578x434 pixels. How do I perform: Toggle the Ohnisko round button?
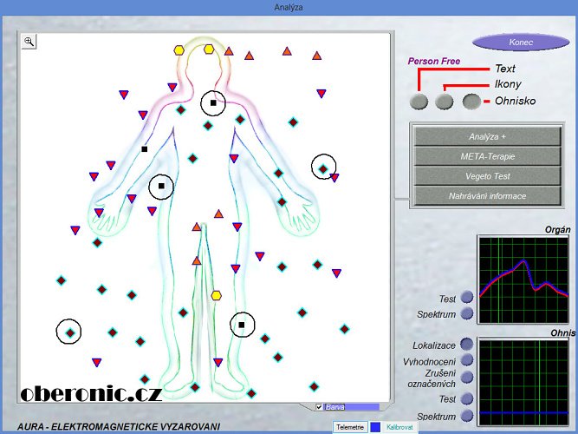point(471,102)
